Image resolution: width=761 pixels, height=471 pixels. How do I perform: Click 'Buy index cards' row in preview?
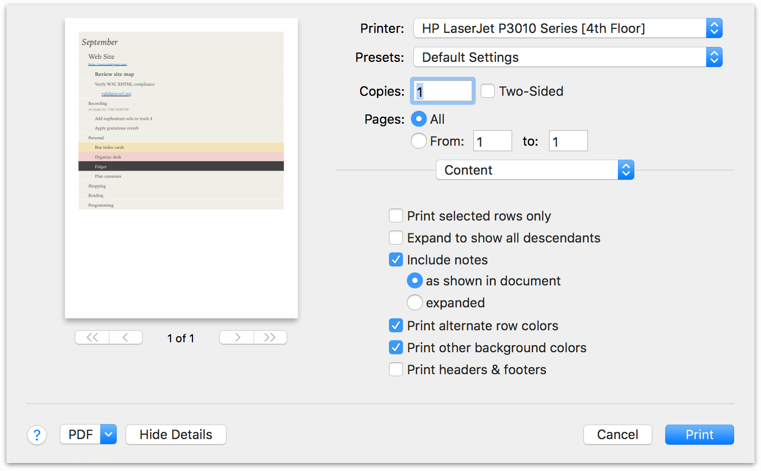182,147
